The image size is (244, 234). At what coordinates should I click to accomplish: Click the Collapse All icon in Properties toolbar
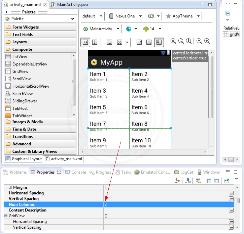point(216,181)
